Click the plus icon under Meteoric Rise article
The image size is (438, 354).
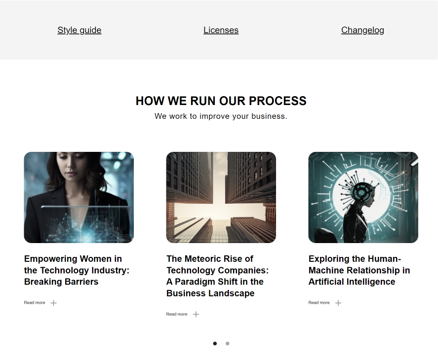tap(196, 315)
